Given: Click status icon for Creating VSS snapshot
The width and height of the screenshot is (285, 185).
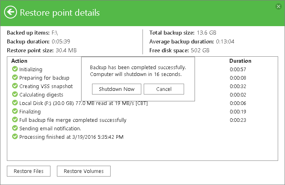Looking at the screenshot, I should pos(15,86).
